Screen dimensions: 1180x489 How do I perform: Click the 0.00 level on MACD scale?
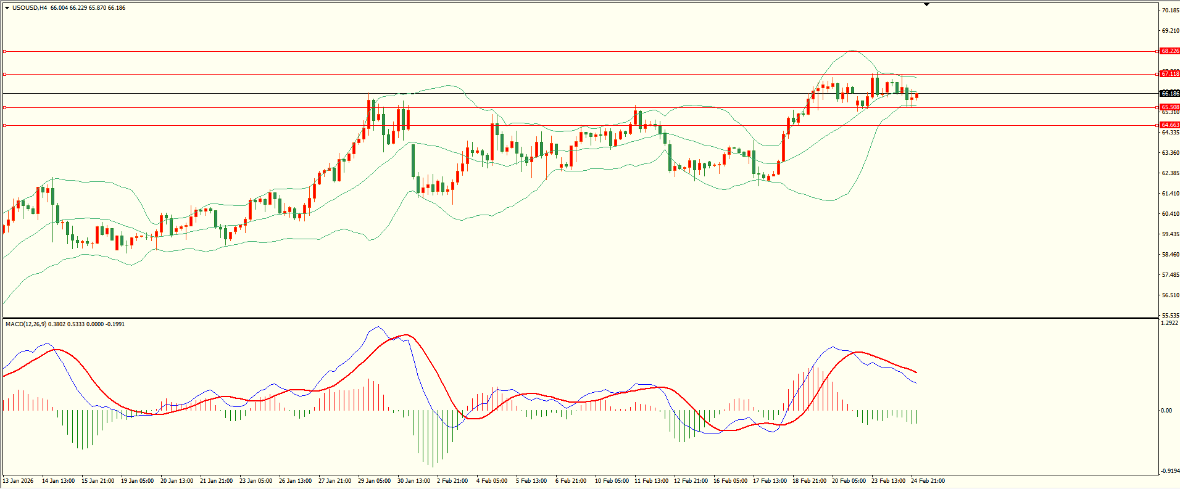click(1166, 411)
